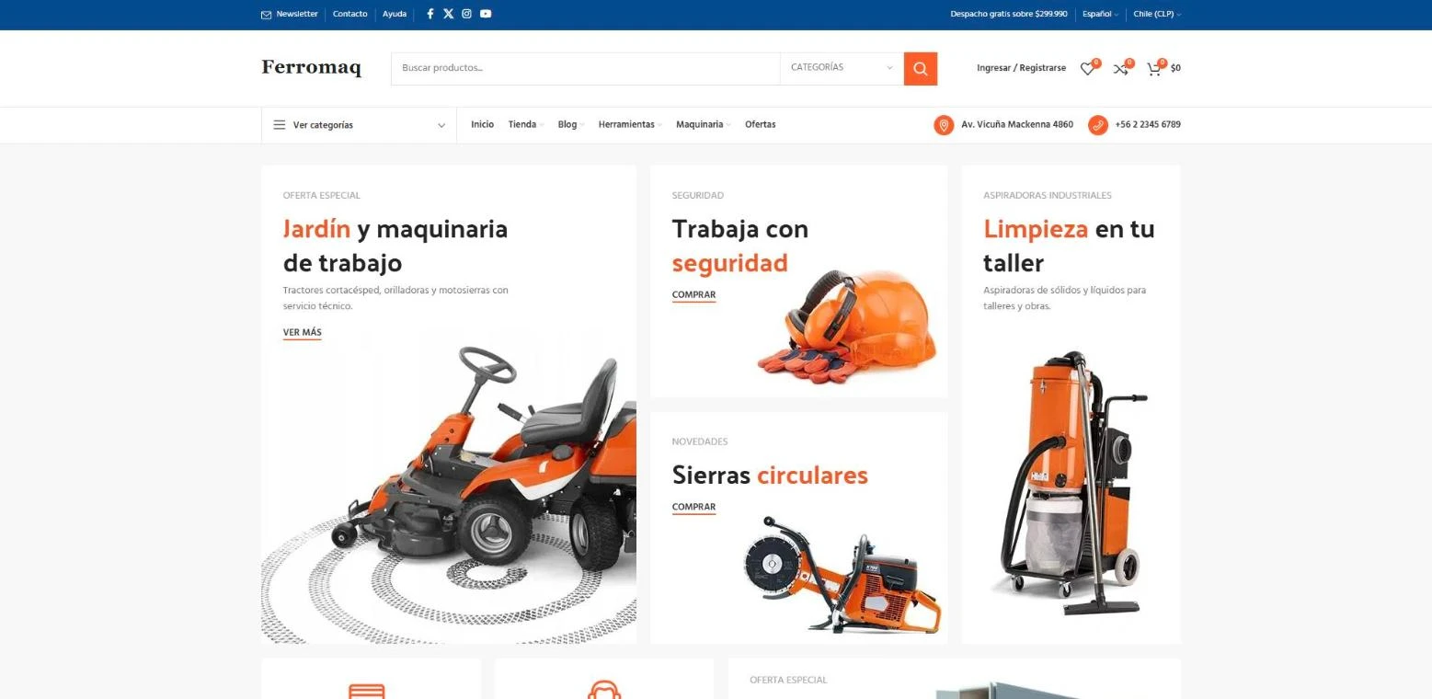
Task: Expand the Ver categorías dropdown
Action: [359, 125]
